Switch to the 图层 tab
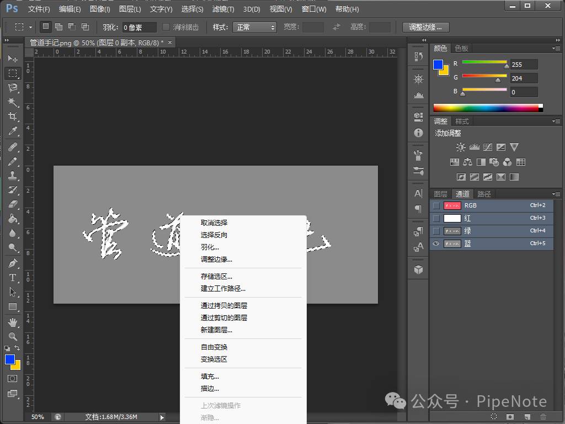 (440, 194)
